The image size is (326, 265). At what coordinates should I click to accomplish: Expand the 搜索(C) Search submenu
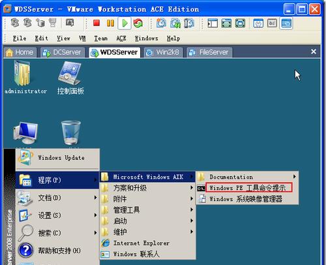coord(57,233)
